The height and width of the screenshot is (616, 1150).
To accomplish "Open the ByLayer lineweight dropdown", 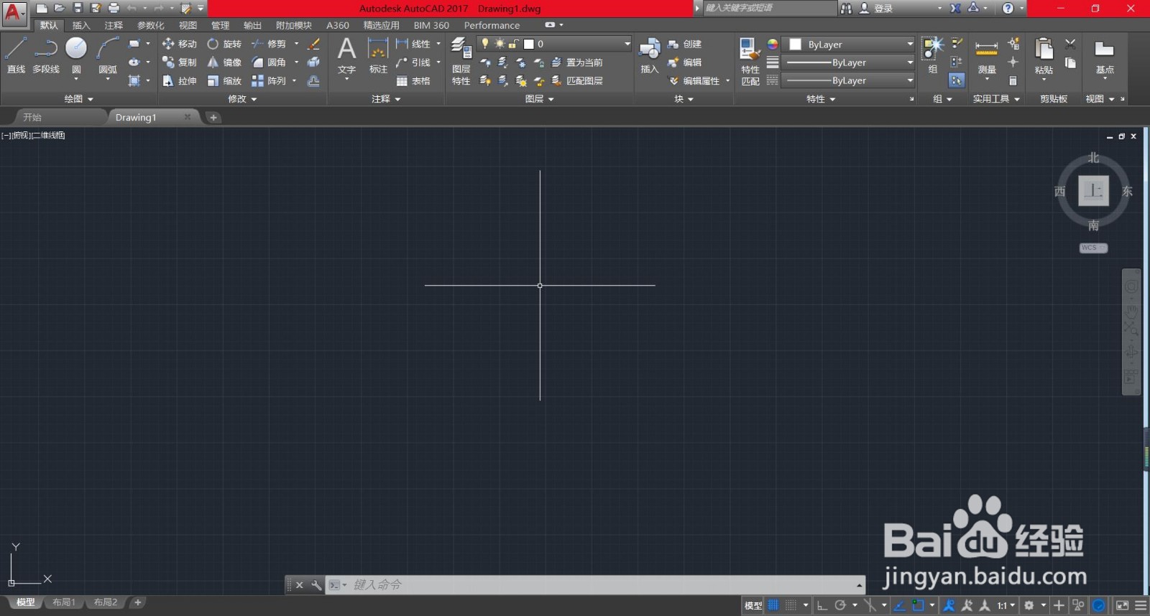I will click(848, 62).
